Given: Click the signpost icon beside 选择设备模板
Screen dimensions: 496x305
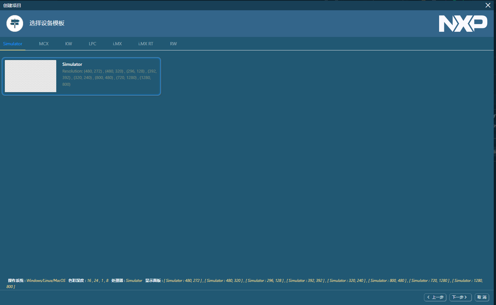Looking at the screenshot, I should click(14, 23).
